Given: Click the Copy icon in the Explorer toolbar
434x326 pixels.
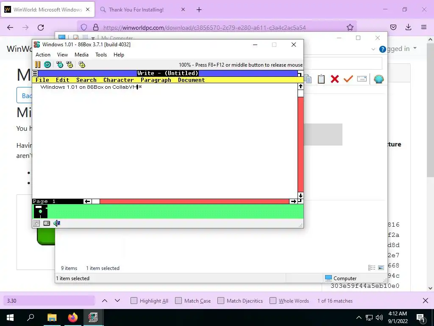Looking at the screenshot, I should pos(308,79).
